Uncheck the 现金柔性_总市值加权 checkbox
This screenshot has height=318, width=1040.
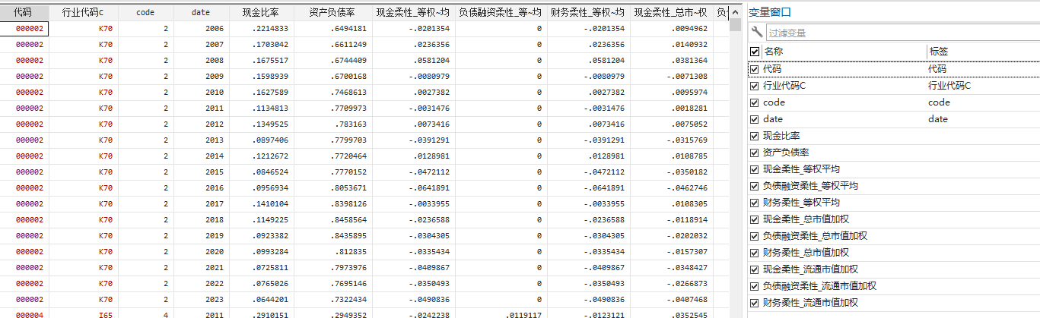[x=755, y=219]
